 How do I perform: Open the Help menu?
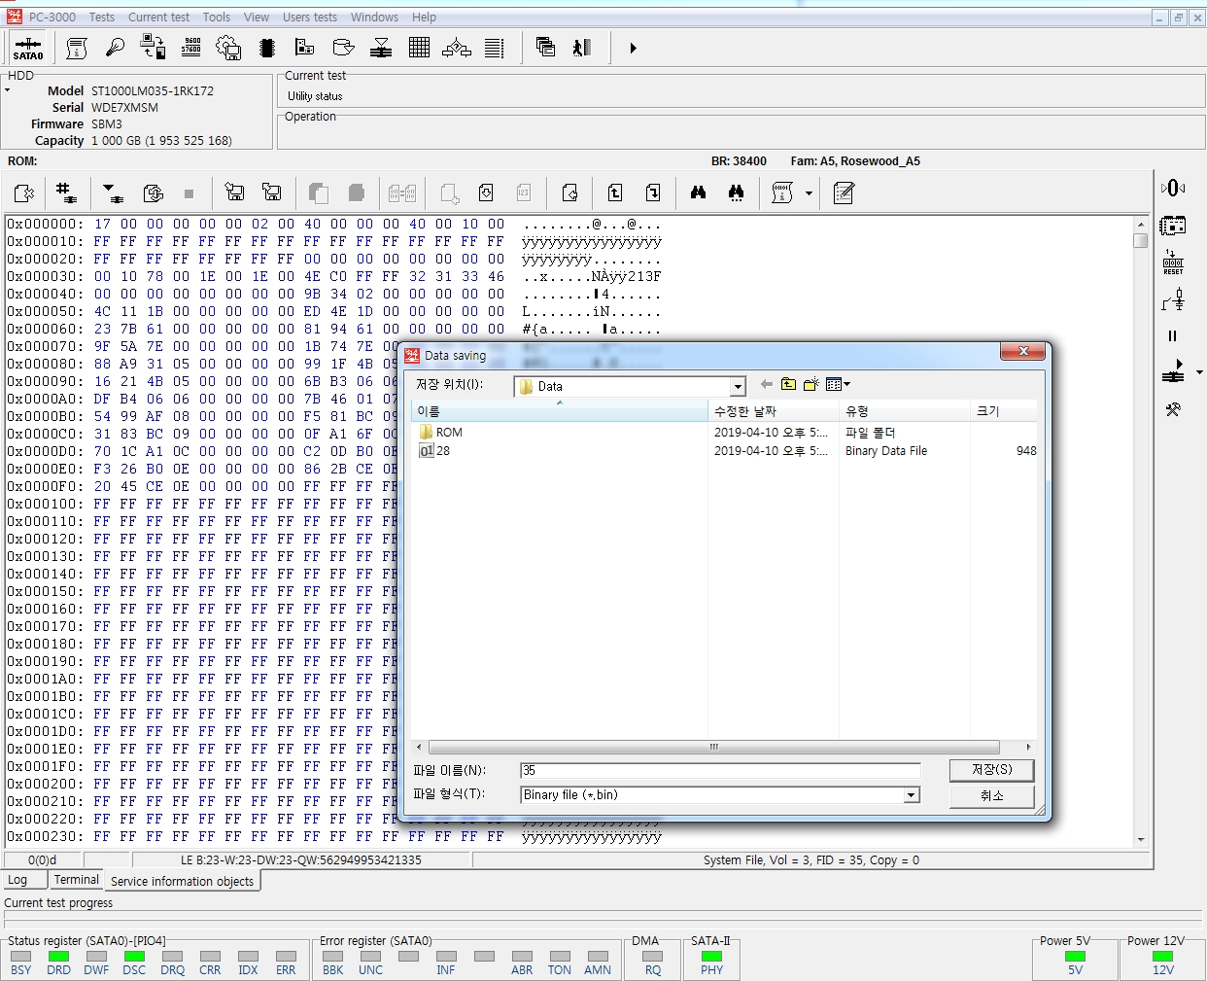(x=424, y=17)
